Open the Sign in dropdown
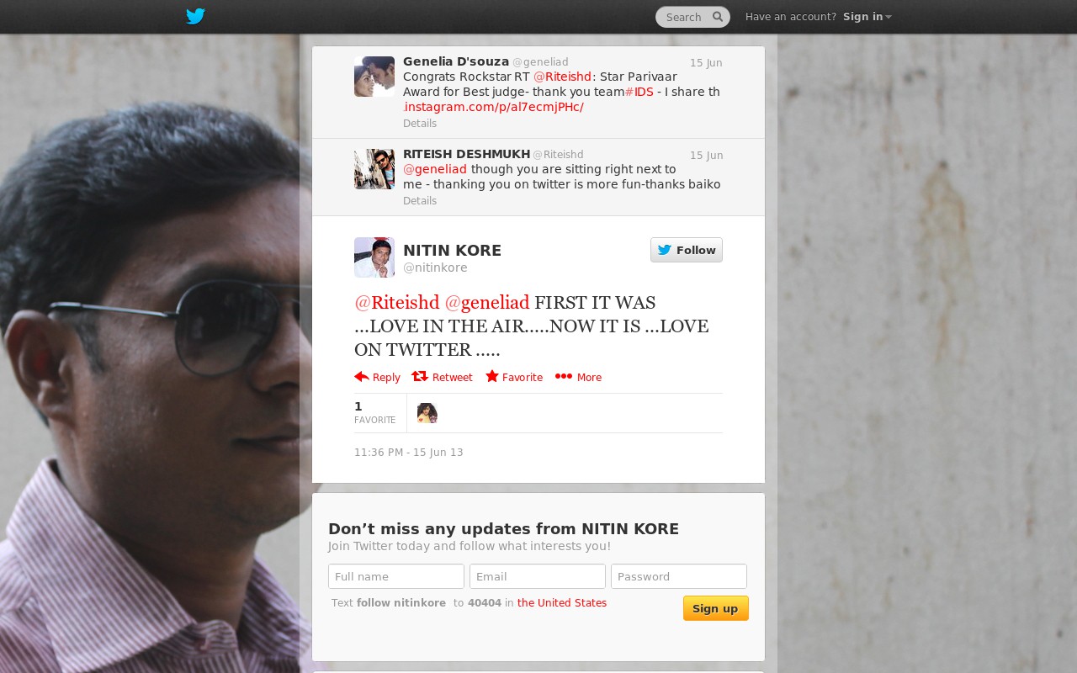 click(867, 17)
